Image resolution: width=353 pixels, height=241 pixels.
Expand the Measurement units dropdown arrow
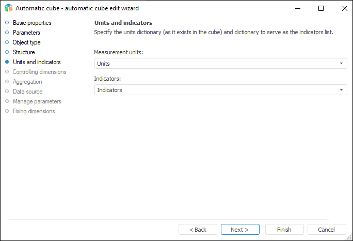[341, 64]
